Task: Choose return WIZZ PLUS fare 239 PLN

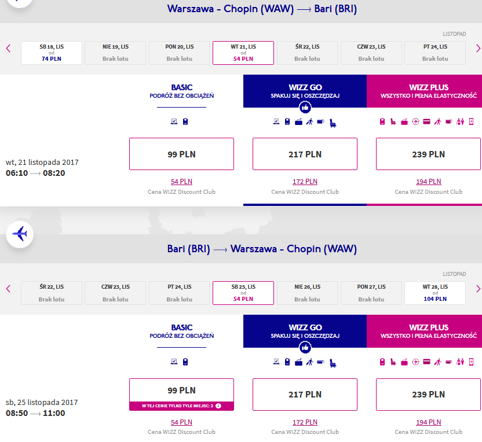Action: pos(428,395)
